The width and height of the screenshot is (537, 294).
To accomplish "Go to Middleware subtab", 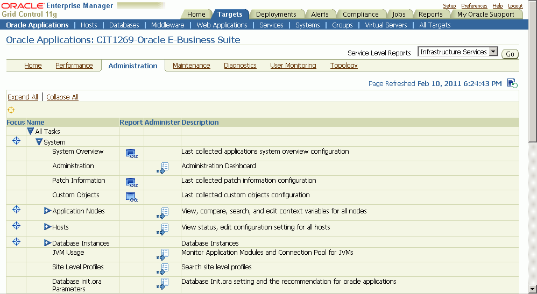I will (167, 25).
